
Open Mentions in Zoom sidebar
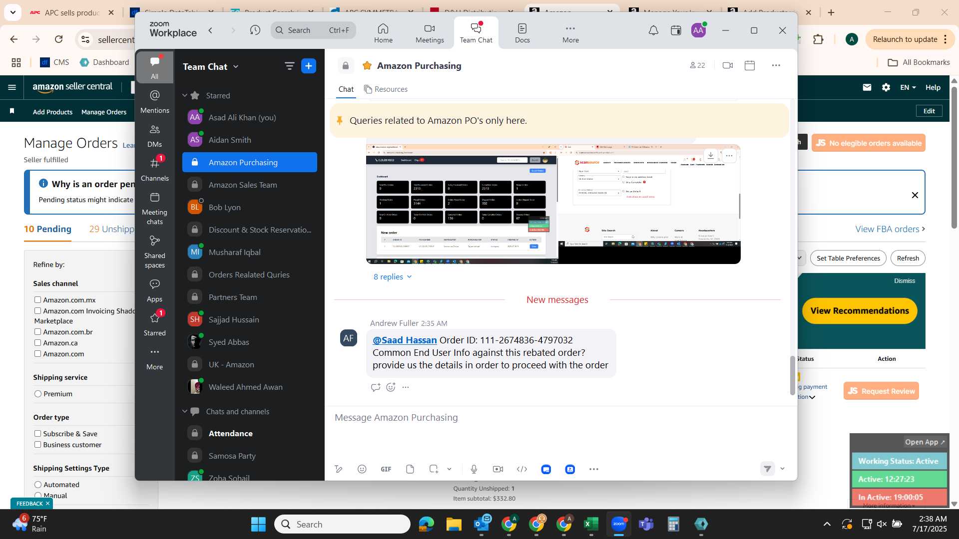point(155,101)
